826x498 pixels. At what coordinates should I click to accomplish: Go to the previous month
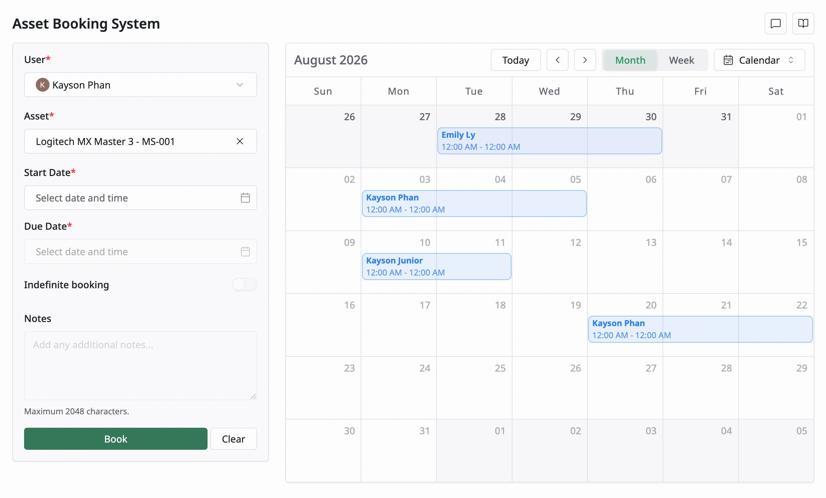click(557, 60)
